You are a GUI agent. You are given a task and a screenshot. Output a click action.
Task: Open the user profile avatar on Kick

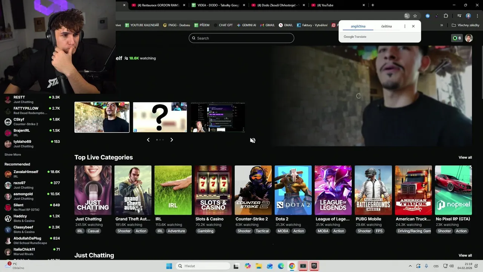[x=469, y=38]
